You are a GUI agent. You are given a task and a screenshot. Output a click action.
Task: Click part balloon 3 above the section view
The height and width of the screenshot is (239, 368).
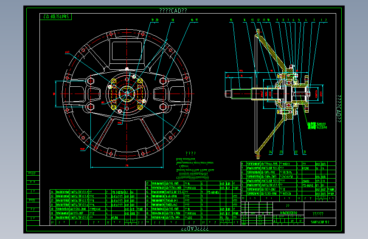314,20
